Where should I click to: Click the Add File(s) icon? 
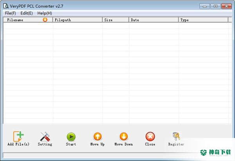[18, 136]
